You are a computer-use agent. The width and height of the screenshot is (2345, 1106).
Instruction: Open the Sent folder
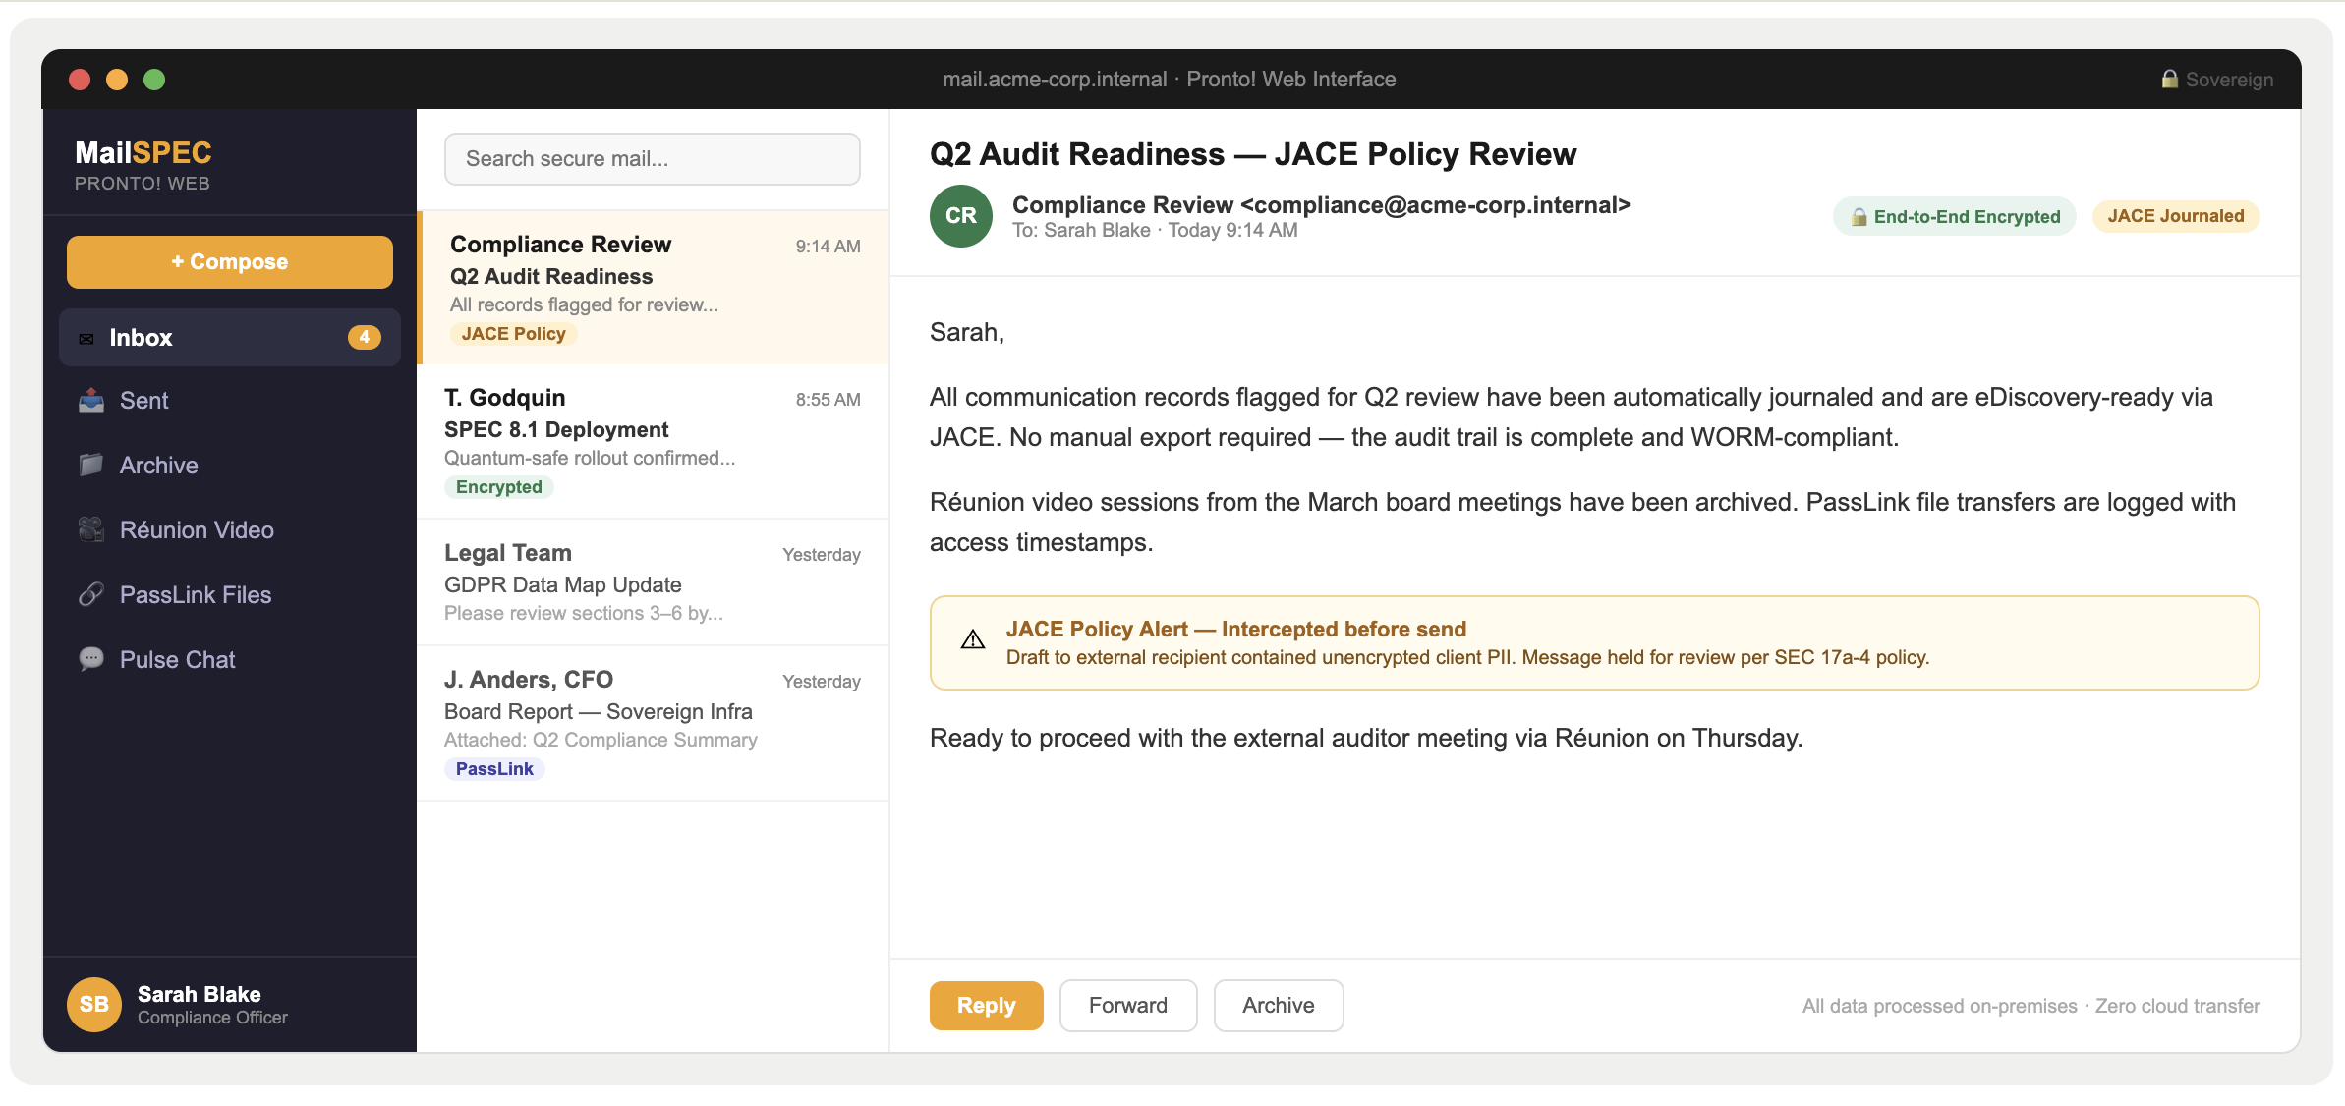tap(230, 401)
